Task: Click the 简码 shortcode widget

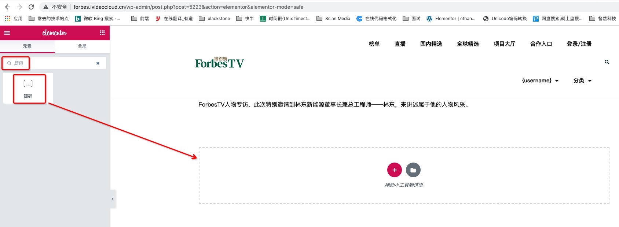Action: point(28,88)
